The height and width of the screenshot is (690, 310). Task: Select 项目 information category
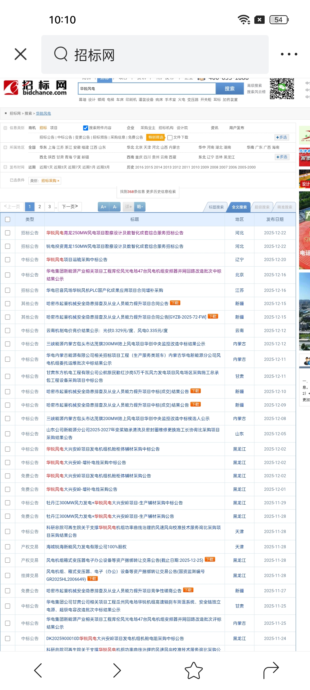(x=54, y=128)
